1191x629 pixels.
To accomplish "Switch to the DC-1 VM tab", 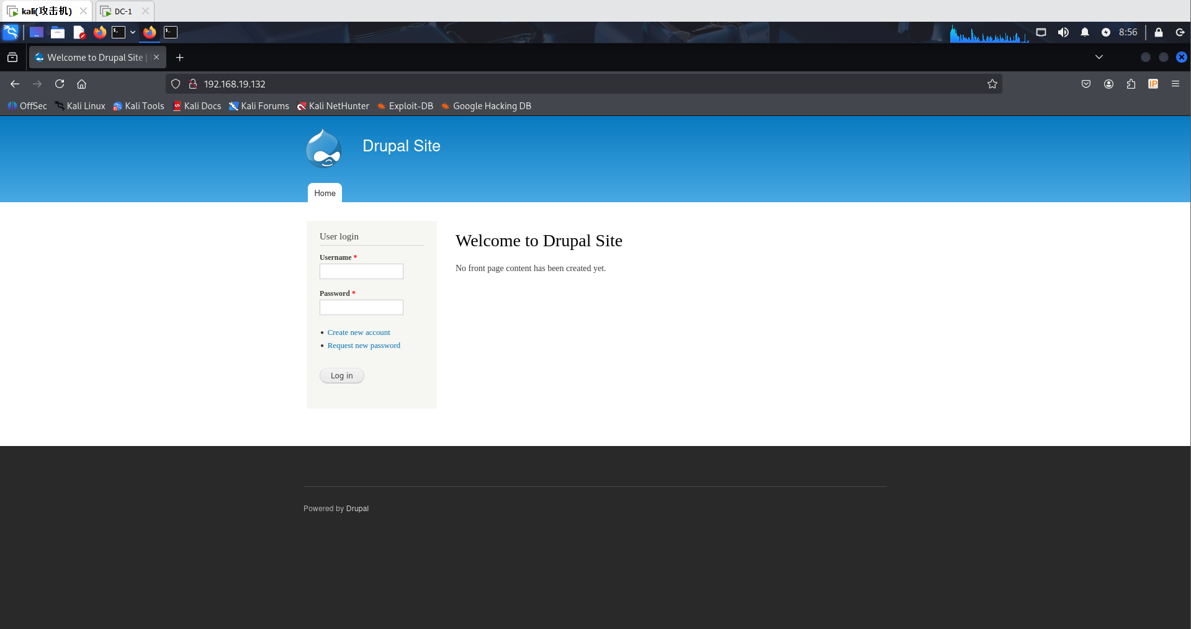I will point(124,11).
